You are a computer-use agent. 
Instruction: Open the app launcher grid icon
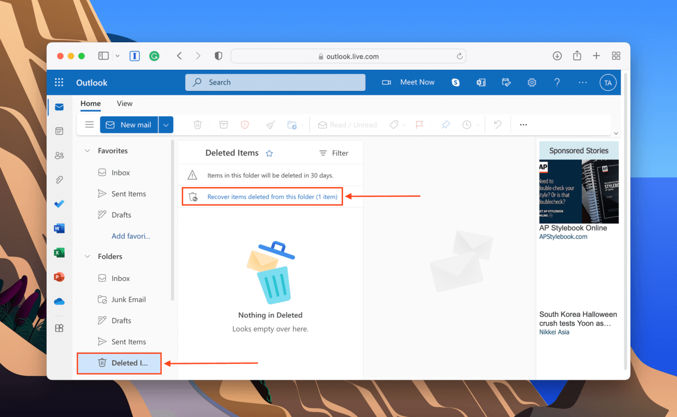pos(59,82)
